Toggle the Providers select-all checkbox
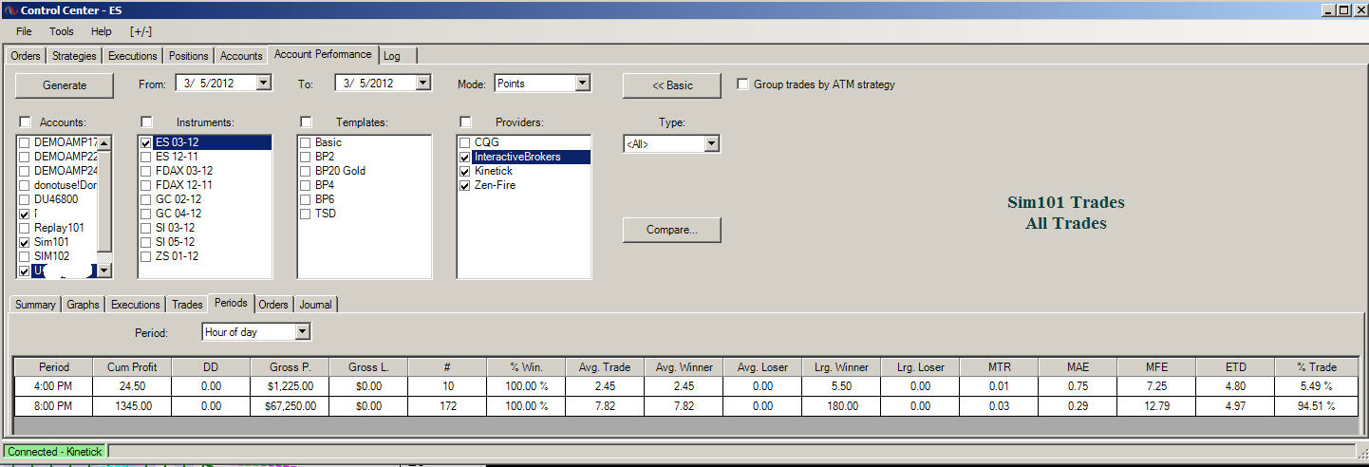 click(465, 121)
